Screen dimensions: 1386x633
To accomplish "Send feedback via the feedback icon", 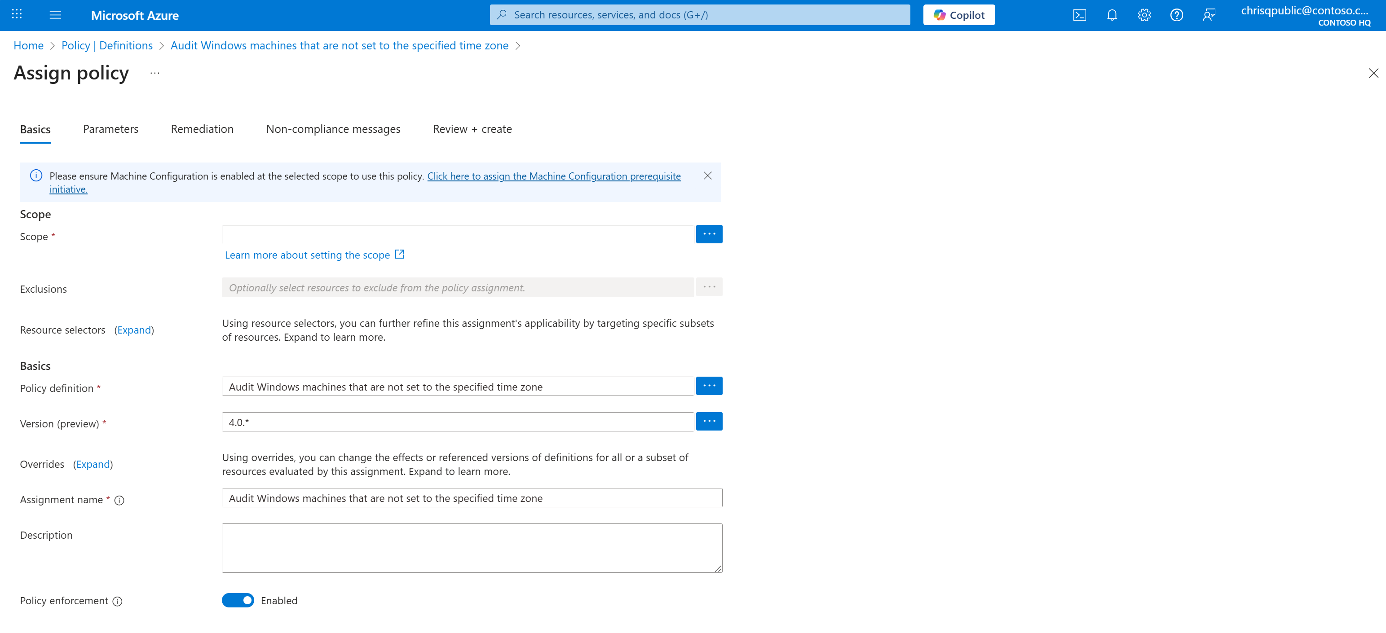I will pyautogui.click(x=1209, y=14).
